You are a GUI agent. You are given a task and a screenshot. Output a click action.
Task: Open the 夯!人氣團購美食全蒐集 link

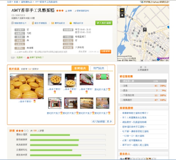pyautogui.click(x=134, y=118)
